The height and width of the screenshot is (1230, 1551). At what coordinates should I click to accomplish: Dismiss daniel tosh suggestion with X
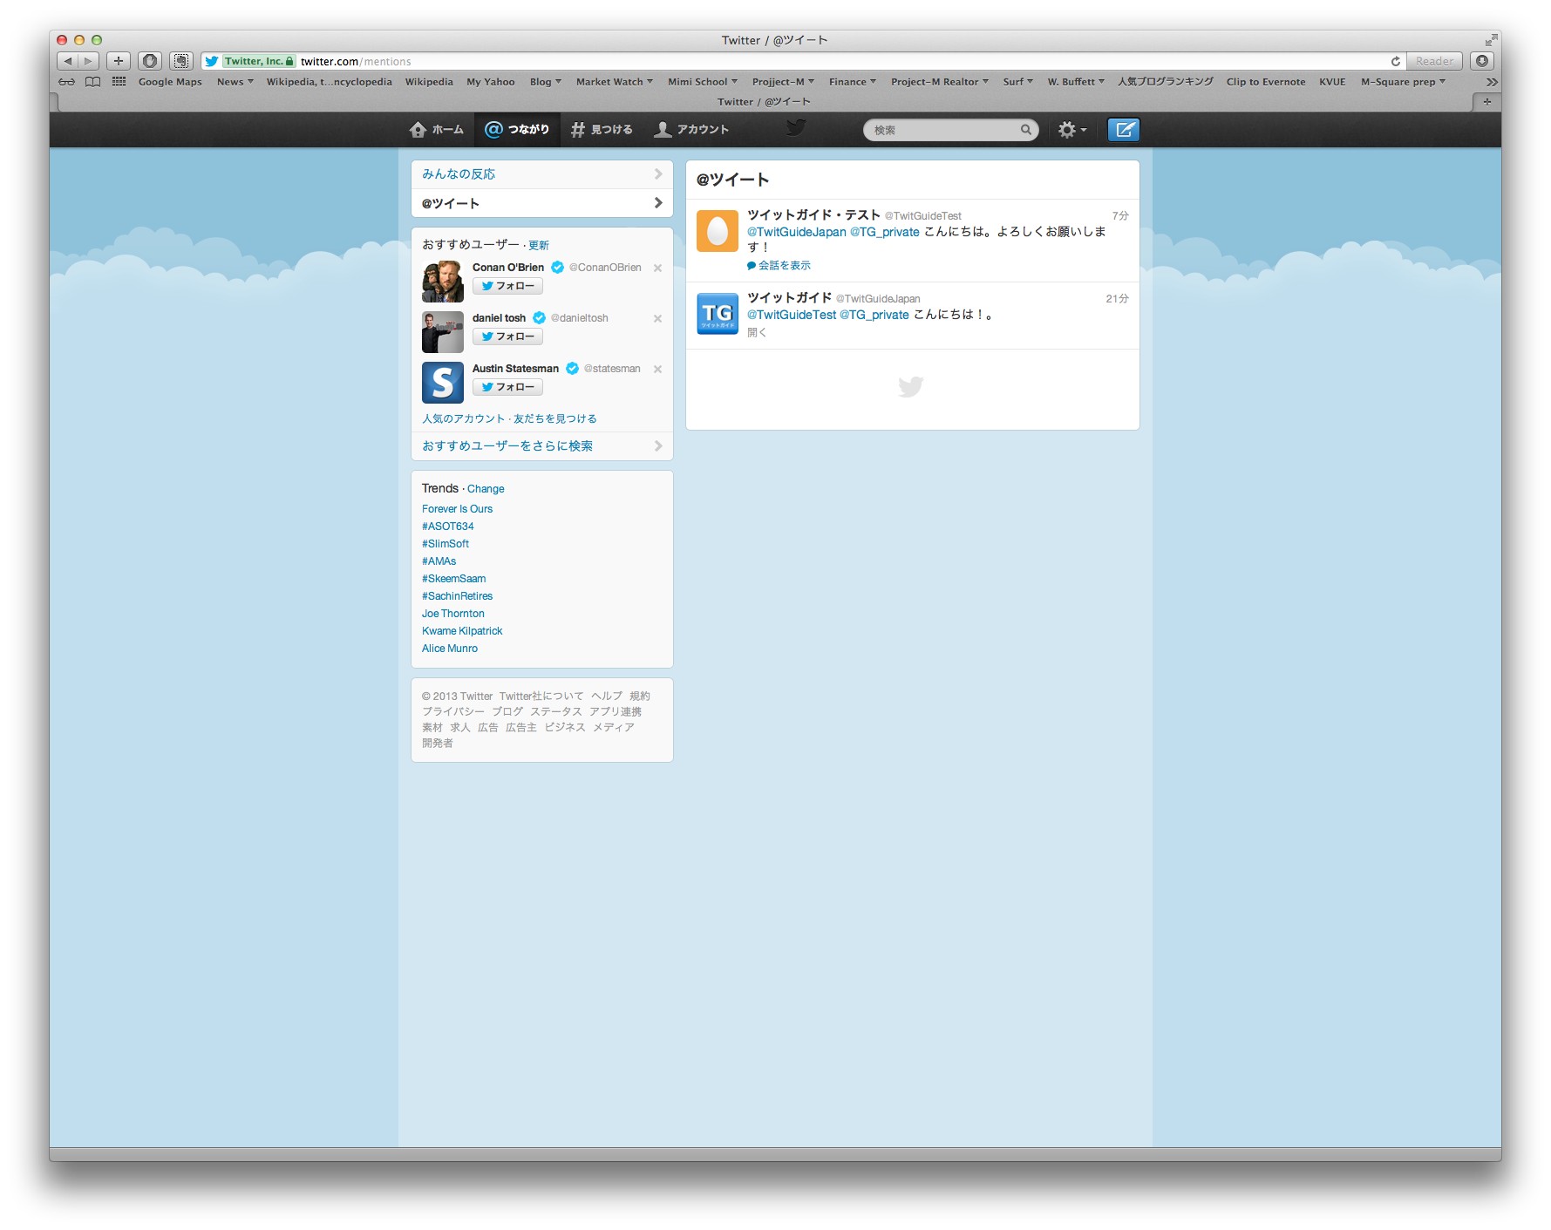coord(658,318)
